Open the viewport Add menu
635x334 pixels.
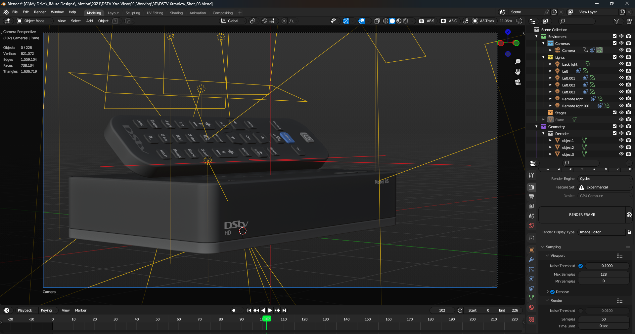click(89, 21)
